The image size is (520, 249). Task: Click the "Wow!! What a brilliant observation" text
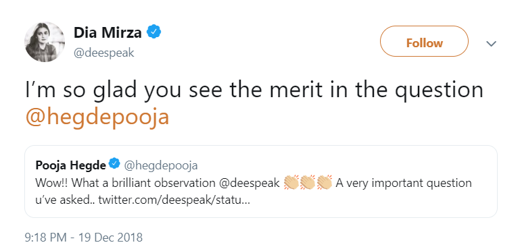126,183
